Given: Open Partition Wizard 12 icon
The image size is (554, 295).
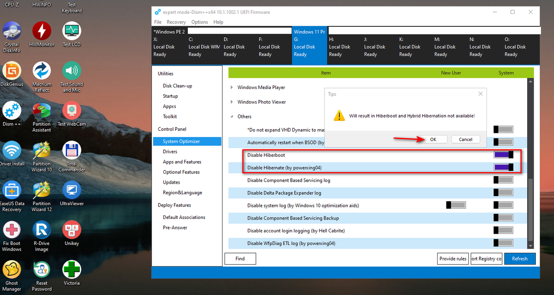Looking at the screenshot, I should (42, 196).
